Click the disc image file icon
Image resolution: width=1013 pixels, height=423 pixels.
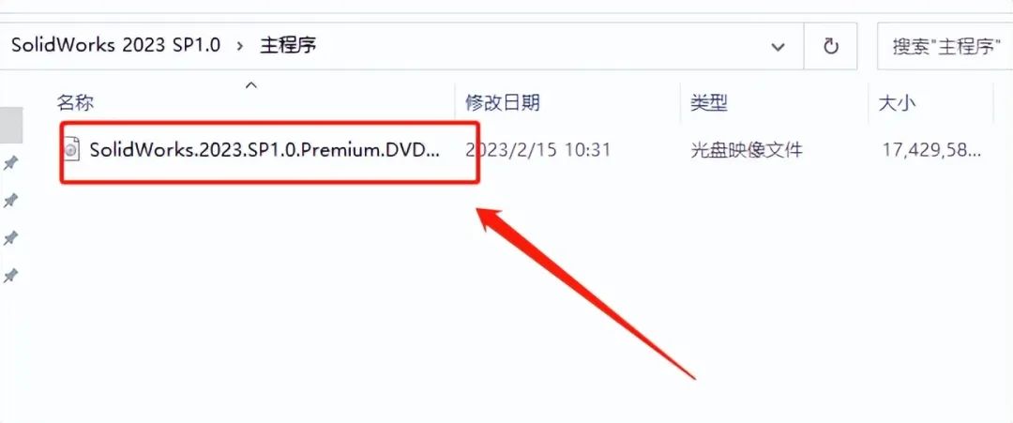point(71,150)
